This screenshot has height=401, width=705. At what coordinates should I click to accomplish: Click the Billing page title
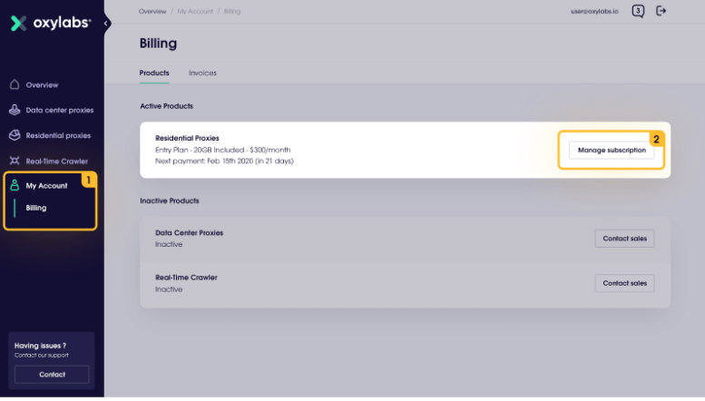click(x=158, y=44)
